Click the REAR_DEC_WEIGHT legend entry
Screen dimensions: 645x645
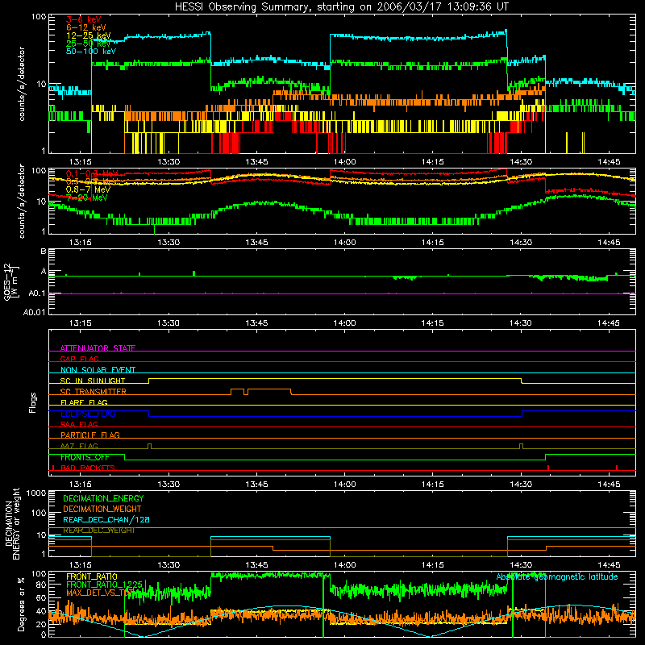(99, 531)
